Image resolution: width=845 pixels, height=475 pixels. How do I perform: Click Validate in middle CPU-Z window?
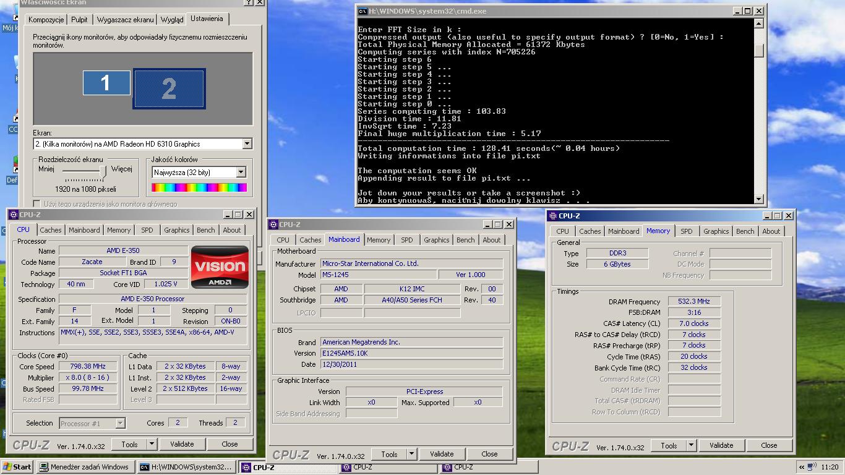(x=442, y=454)
